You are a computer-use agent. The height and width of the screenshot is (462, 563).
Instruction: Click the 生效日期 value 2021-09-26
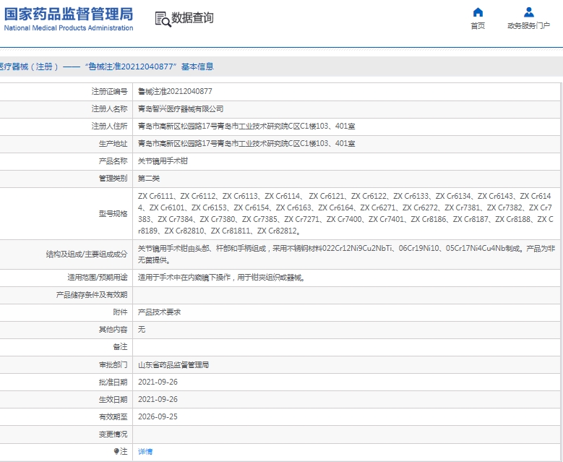point(158,399)
